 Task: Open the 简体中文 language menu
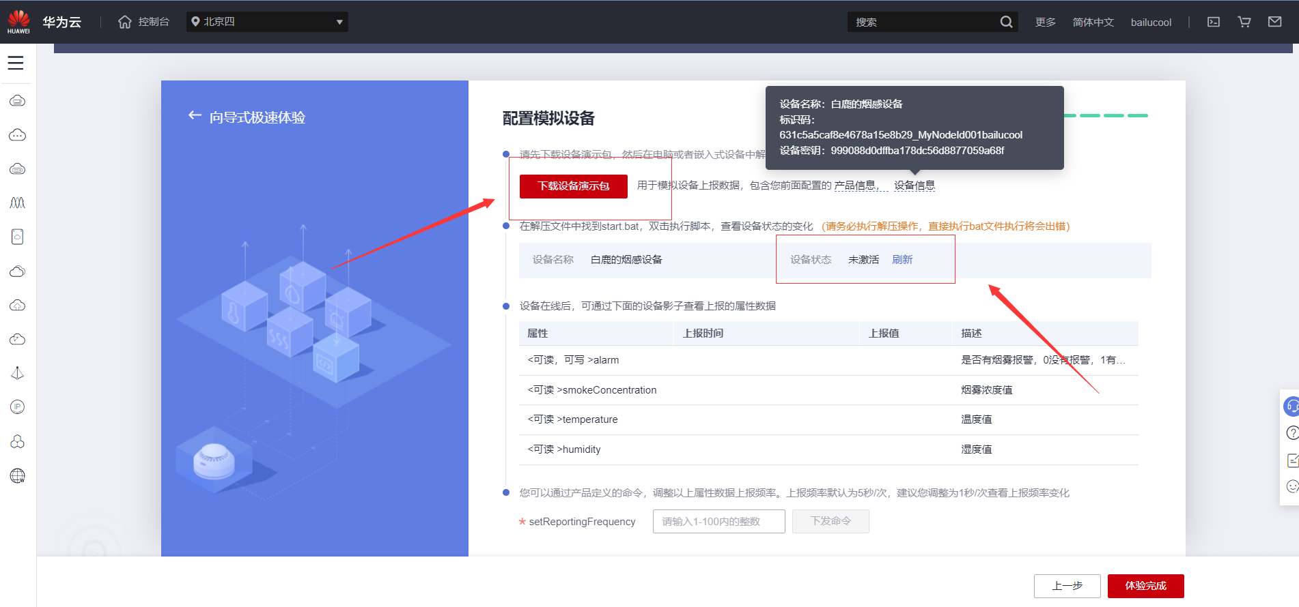tap(1093, 22)
